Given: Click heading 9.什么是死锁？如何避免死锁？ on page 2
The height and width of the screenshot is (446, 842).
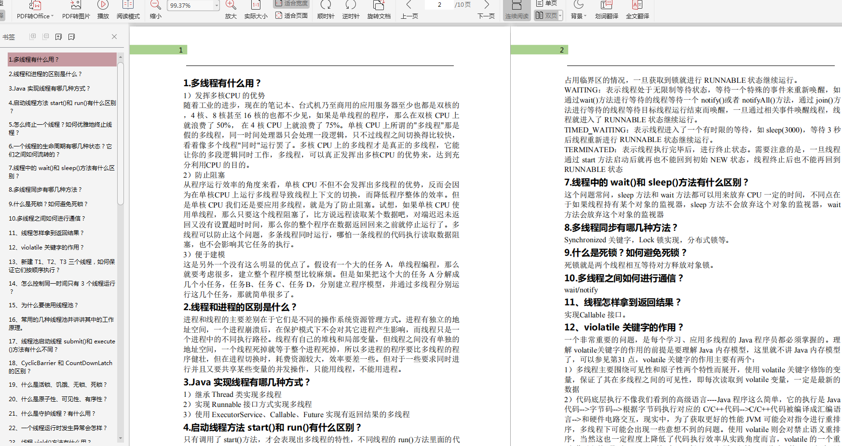Looking at the screenshot, I should coord(625,252).
